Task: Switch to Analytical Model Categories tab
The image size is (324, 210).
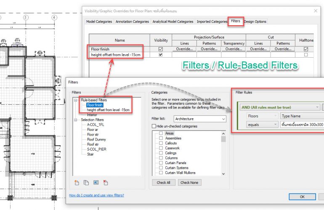Action: (173, 21)
